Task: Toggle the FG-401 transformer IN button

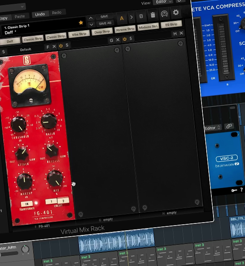Action: point(27,204)
